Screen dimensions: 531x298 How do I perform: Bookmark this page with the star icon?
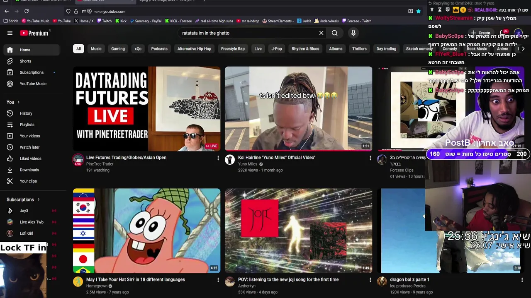coord(419,11)
